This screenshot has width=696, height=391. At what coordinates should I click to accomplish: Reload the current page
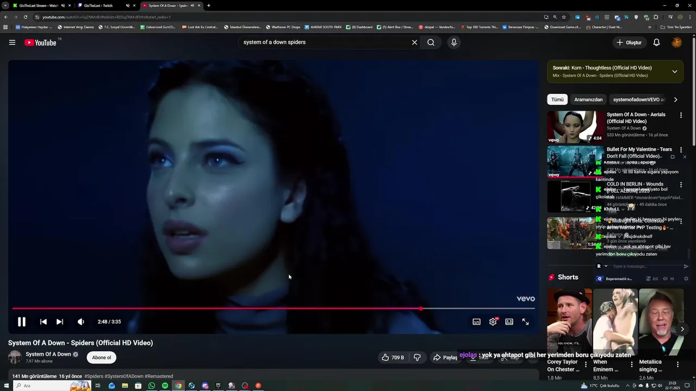25,17
